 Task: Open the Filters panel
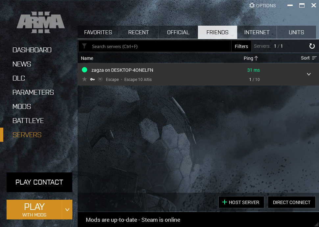point(241,46)
